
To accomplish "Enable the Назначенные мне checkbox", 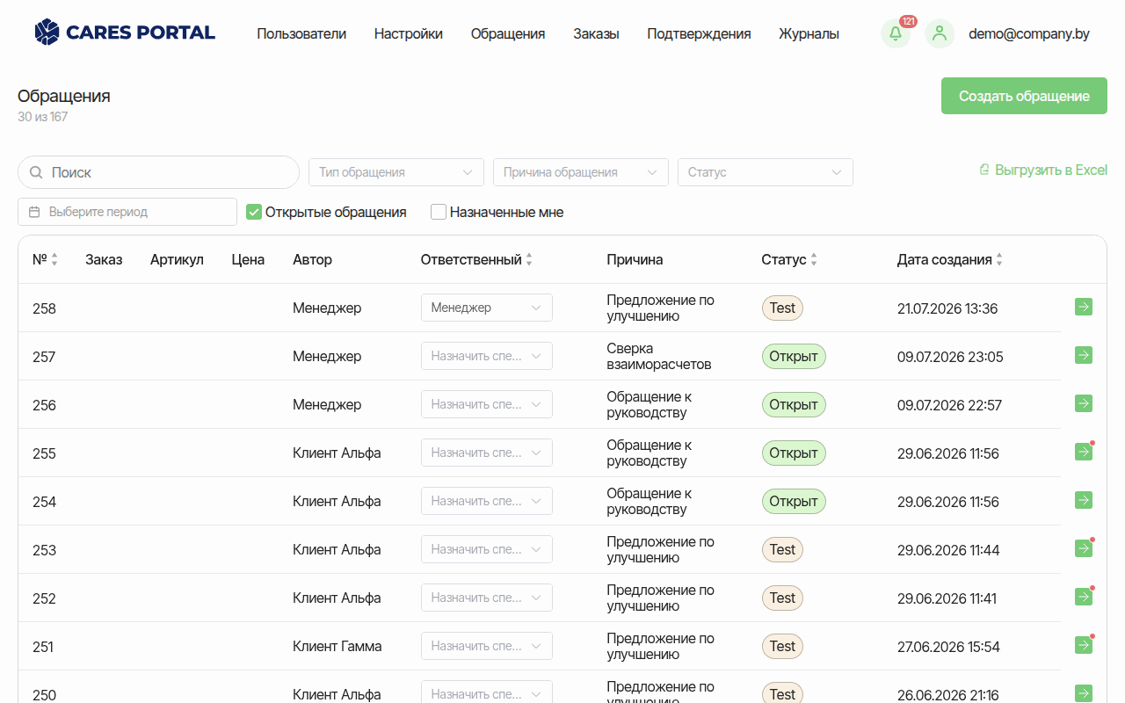I will coord(439,212).
